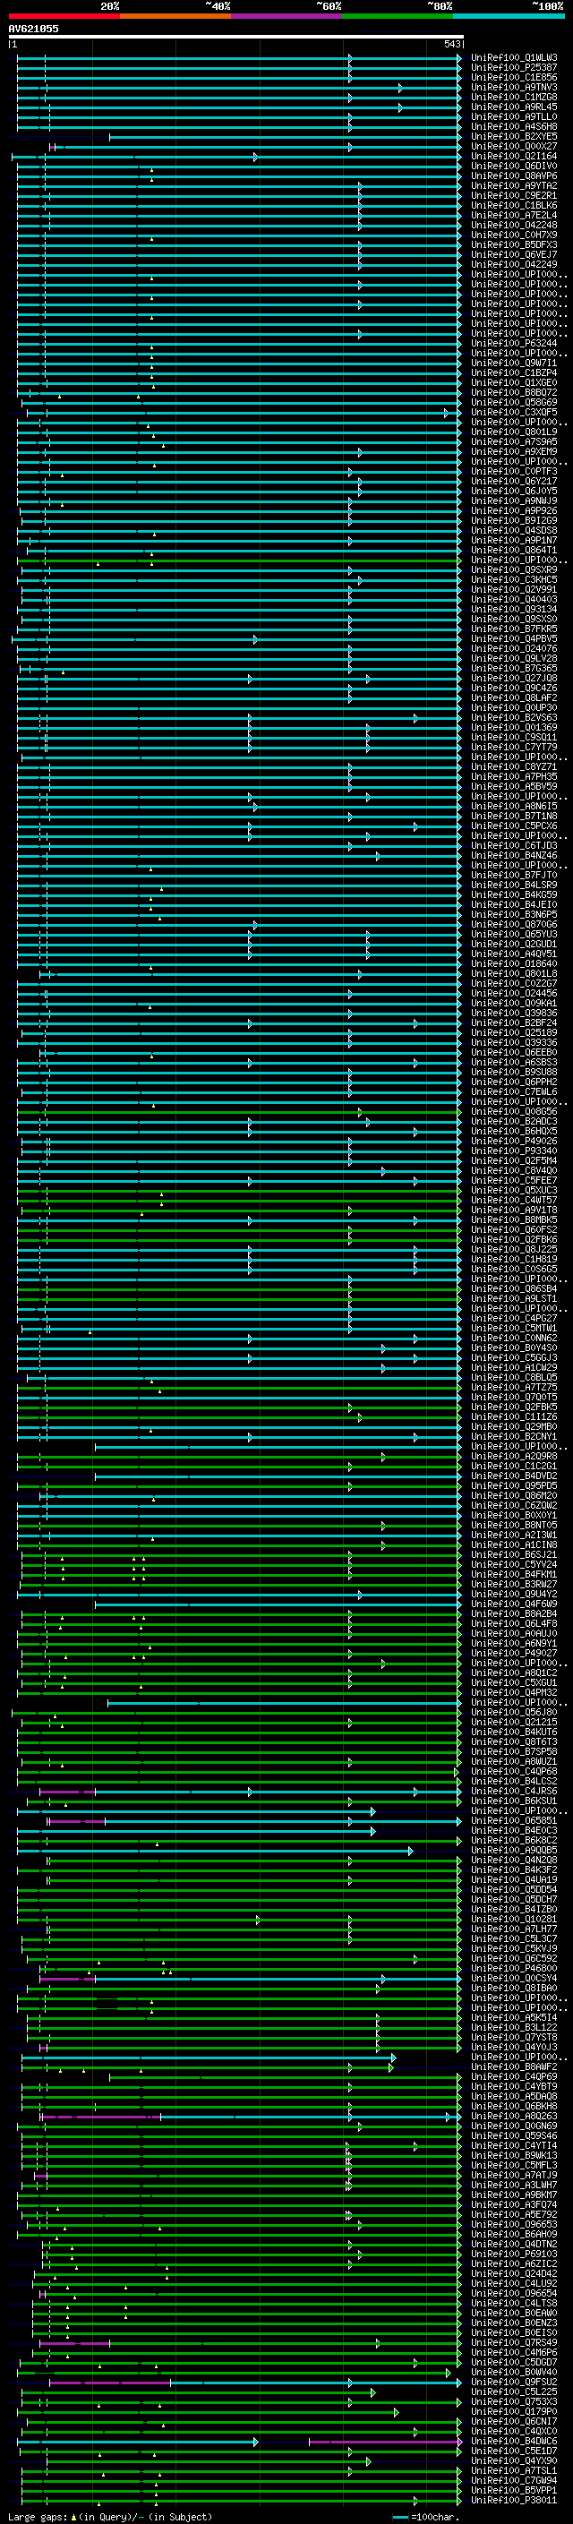The height and width of the screenshot is (2524, 573).
Task: Select the UniRef100_C5FEE7 label
Action: coord(514,1181)
